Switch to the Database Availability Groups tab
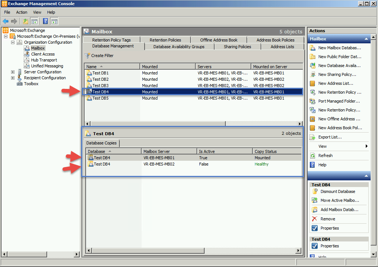This screenshot has height=267, width=378. [x=179, y=47]
